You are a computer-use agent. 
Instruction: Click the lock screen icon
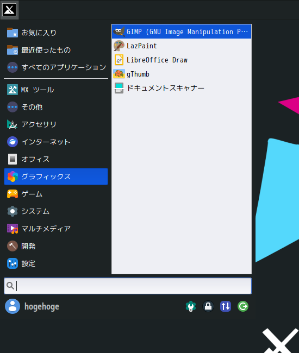pyautogui.click(x=208, y=306)
